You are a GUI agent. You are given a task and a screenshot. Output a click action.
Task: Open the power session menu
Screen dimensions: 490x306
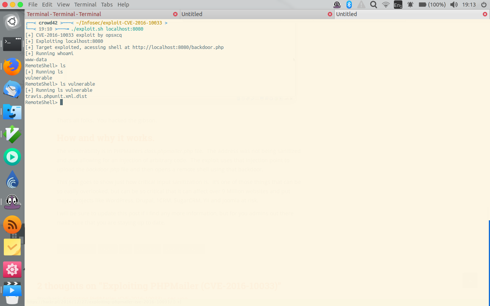click(483, 5)
